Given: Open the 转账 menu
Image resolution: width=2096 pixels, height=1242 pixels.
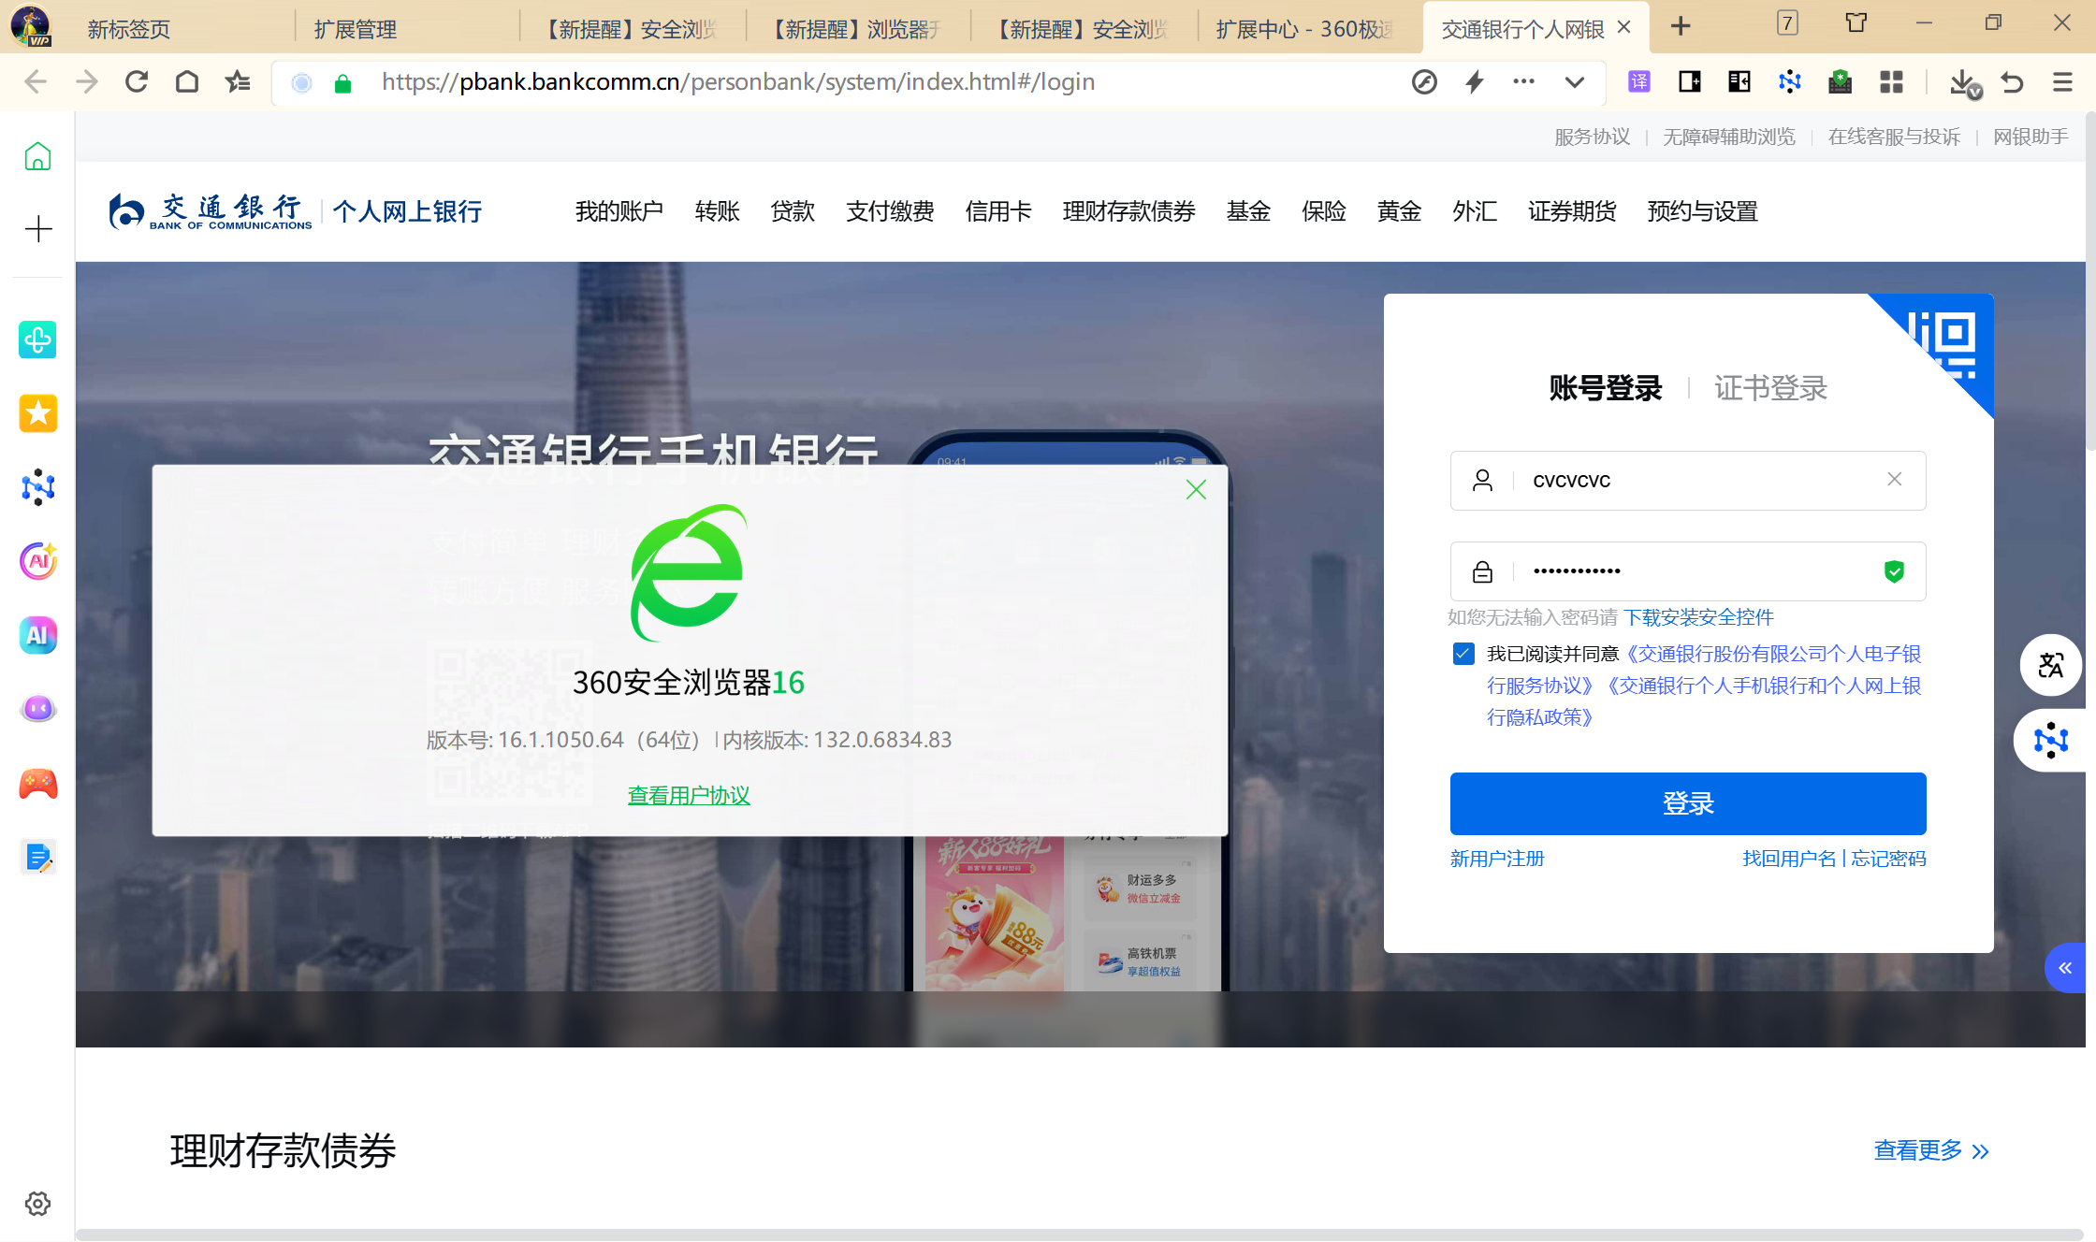Looking at the screenshot, I should tap(718, 211).
